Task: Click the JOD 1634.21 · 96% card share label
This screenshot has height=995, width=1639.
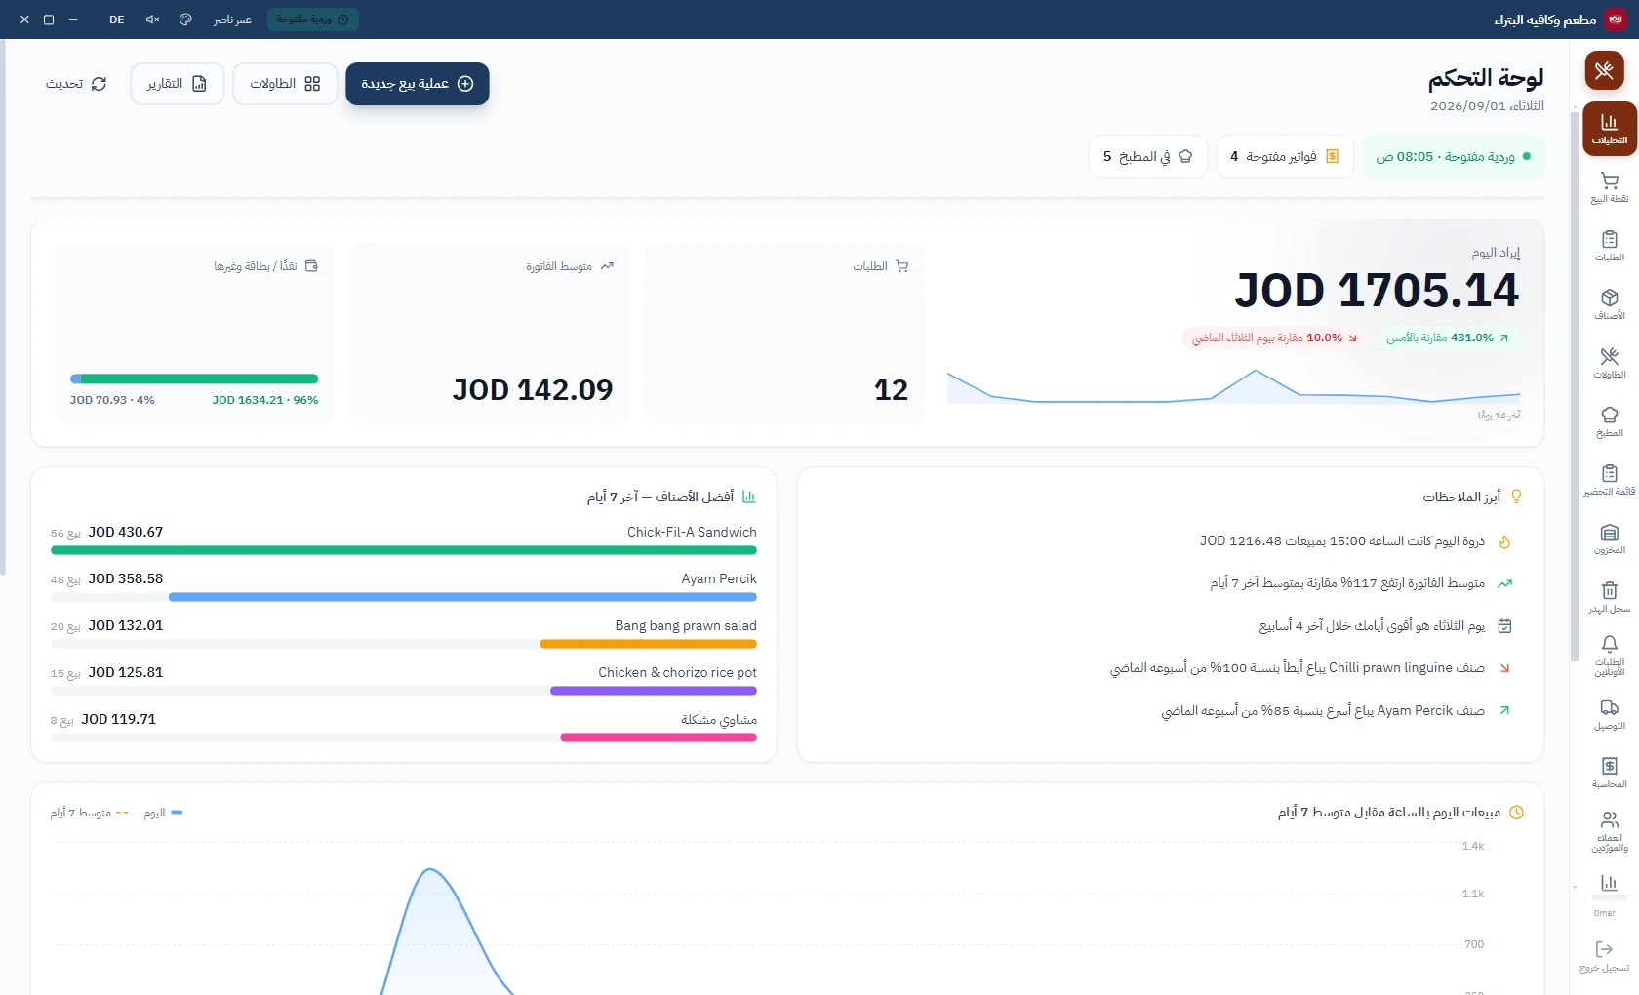Action: 265,400
